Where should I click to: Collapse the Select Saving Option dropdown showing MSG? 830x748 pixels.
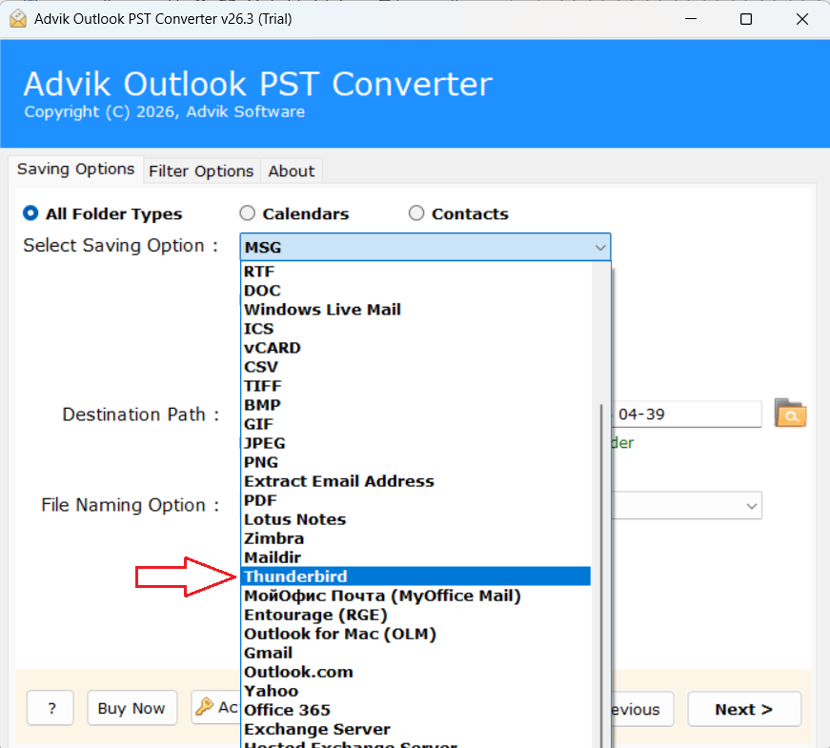point(425,247)
